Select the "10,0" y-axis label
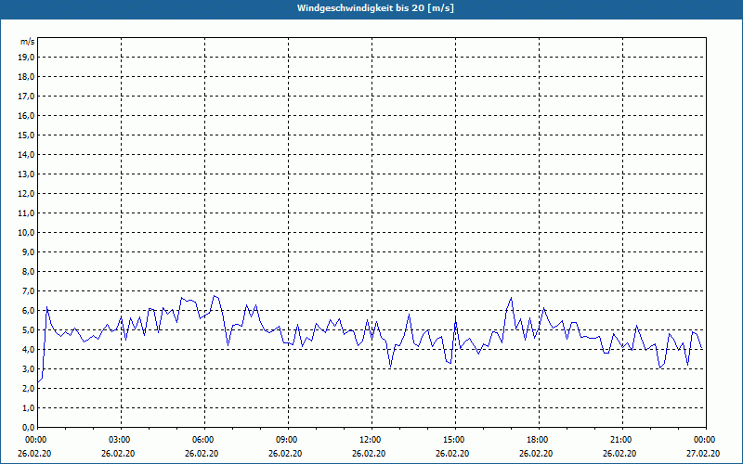Image resolution: width=743 pixels, height=464 pixels. pos(26,233)
